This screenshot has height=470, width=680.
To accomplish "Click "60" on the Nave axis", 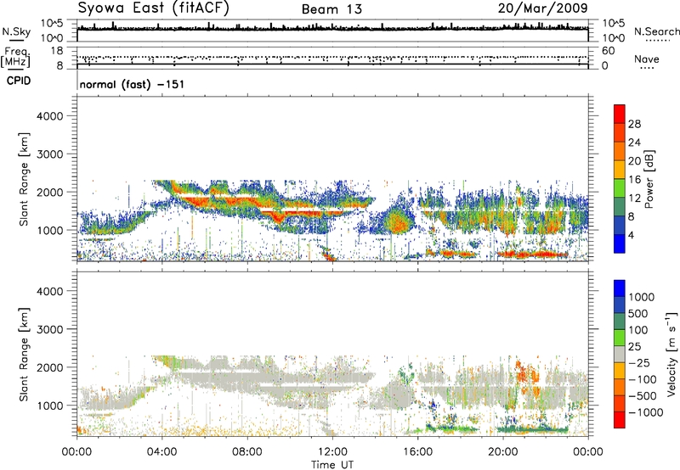I will 608,51.
